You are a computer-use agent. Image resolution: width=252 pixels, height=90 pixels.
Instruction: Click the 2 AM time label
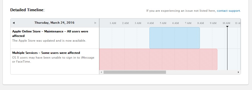pyautogui.click(x=125, y=23)
